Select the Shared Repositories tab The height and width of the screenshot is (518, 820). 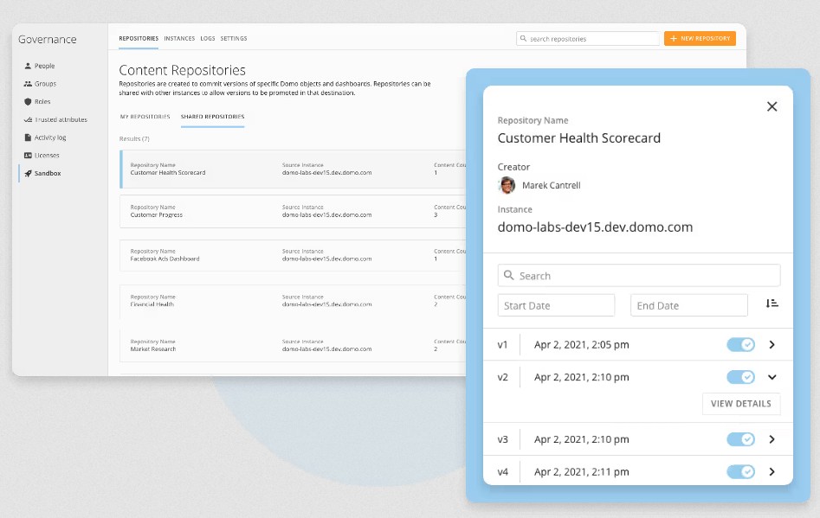tap(212, 117)
